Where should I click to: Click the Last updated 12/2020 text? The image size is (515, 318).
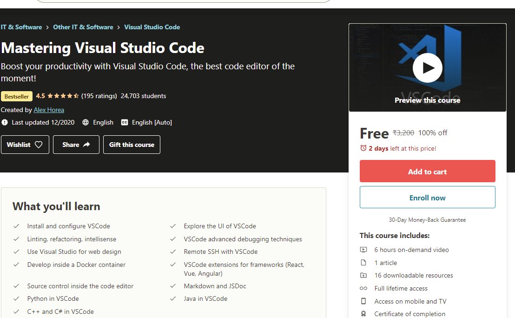(43, 123)
